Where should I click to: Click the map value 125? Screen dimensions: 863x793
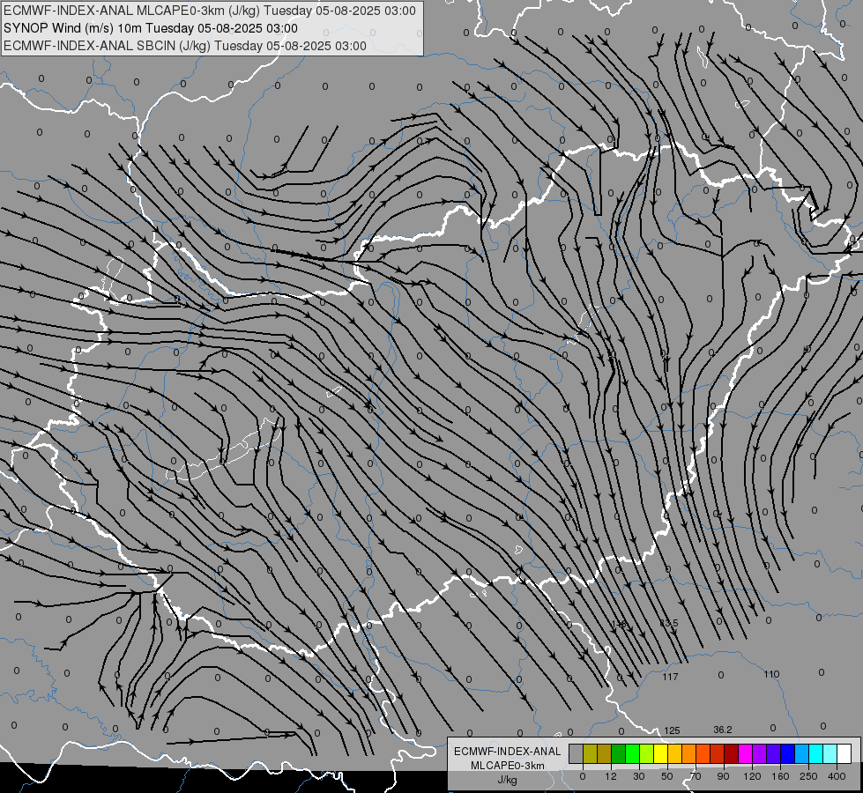pyautogui.click(x=672, y=730)
